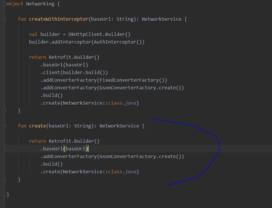Click builder.addInterceptor call

coord(87,42)
